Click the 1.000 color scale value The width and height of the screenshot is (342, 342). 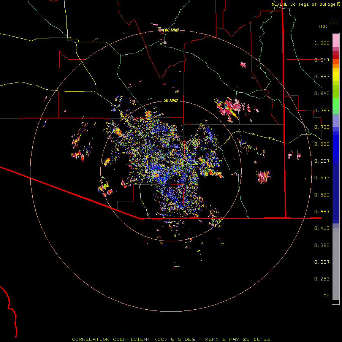point(322,43)
